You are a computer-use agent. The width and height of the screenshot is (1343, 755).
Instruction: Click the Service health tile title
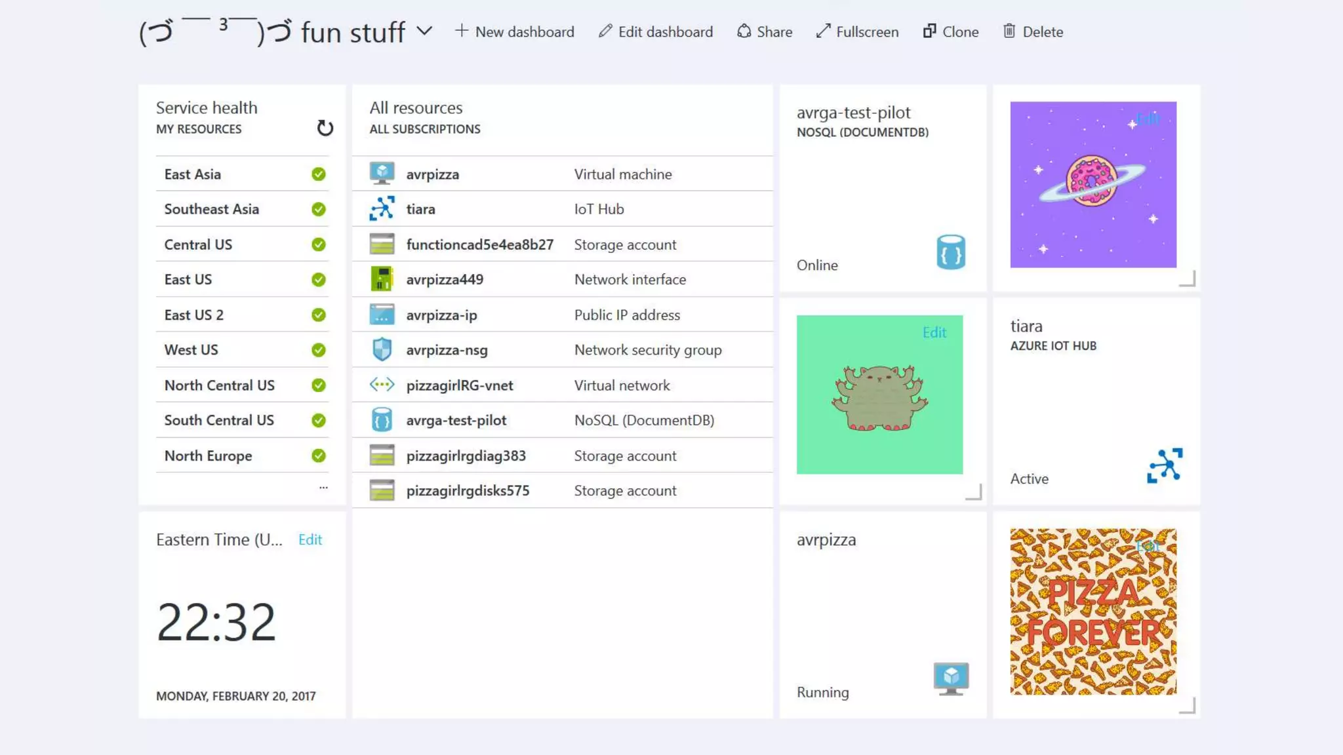click(x=207, y=107)
